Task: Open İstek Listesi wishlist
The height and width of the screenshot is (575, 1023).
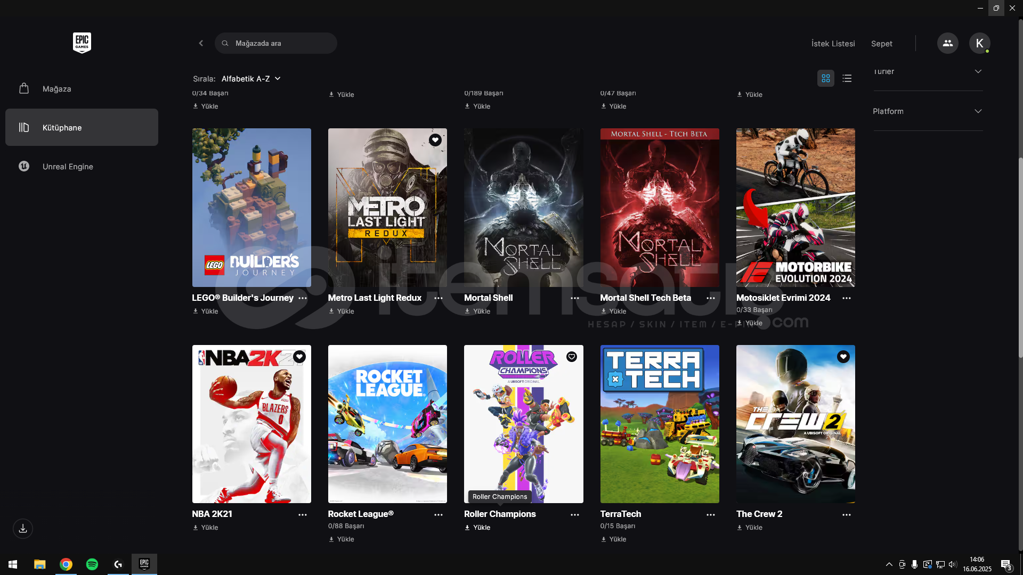Action: click(833, 44)
